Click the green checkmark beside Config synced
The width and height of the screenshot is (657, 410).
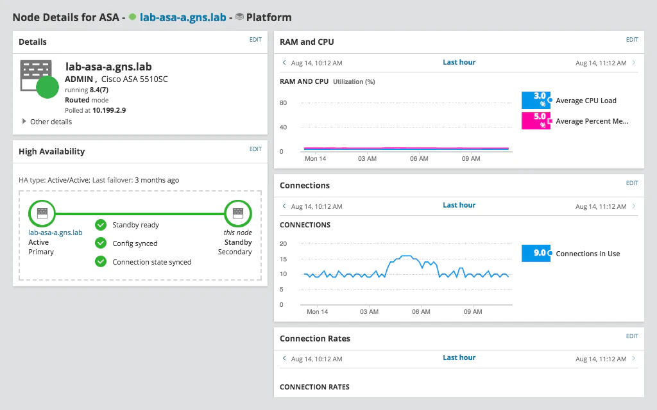coord(101,243)
